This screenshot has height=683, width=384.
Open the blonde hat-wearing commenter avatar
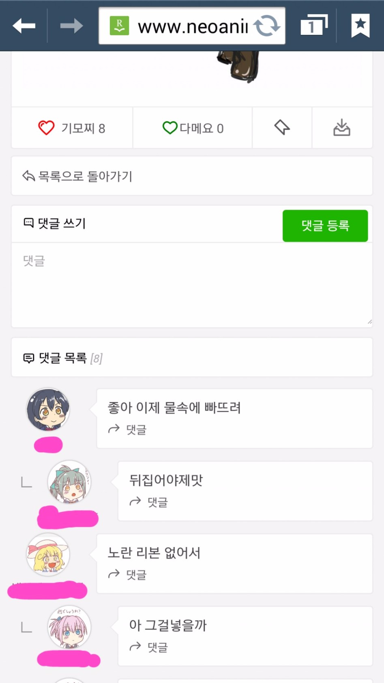pyautogui.click(x=48, y=554)
